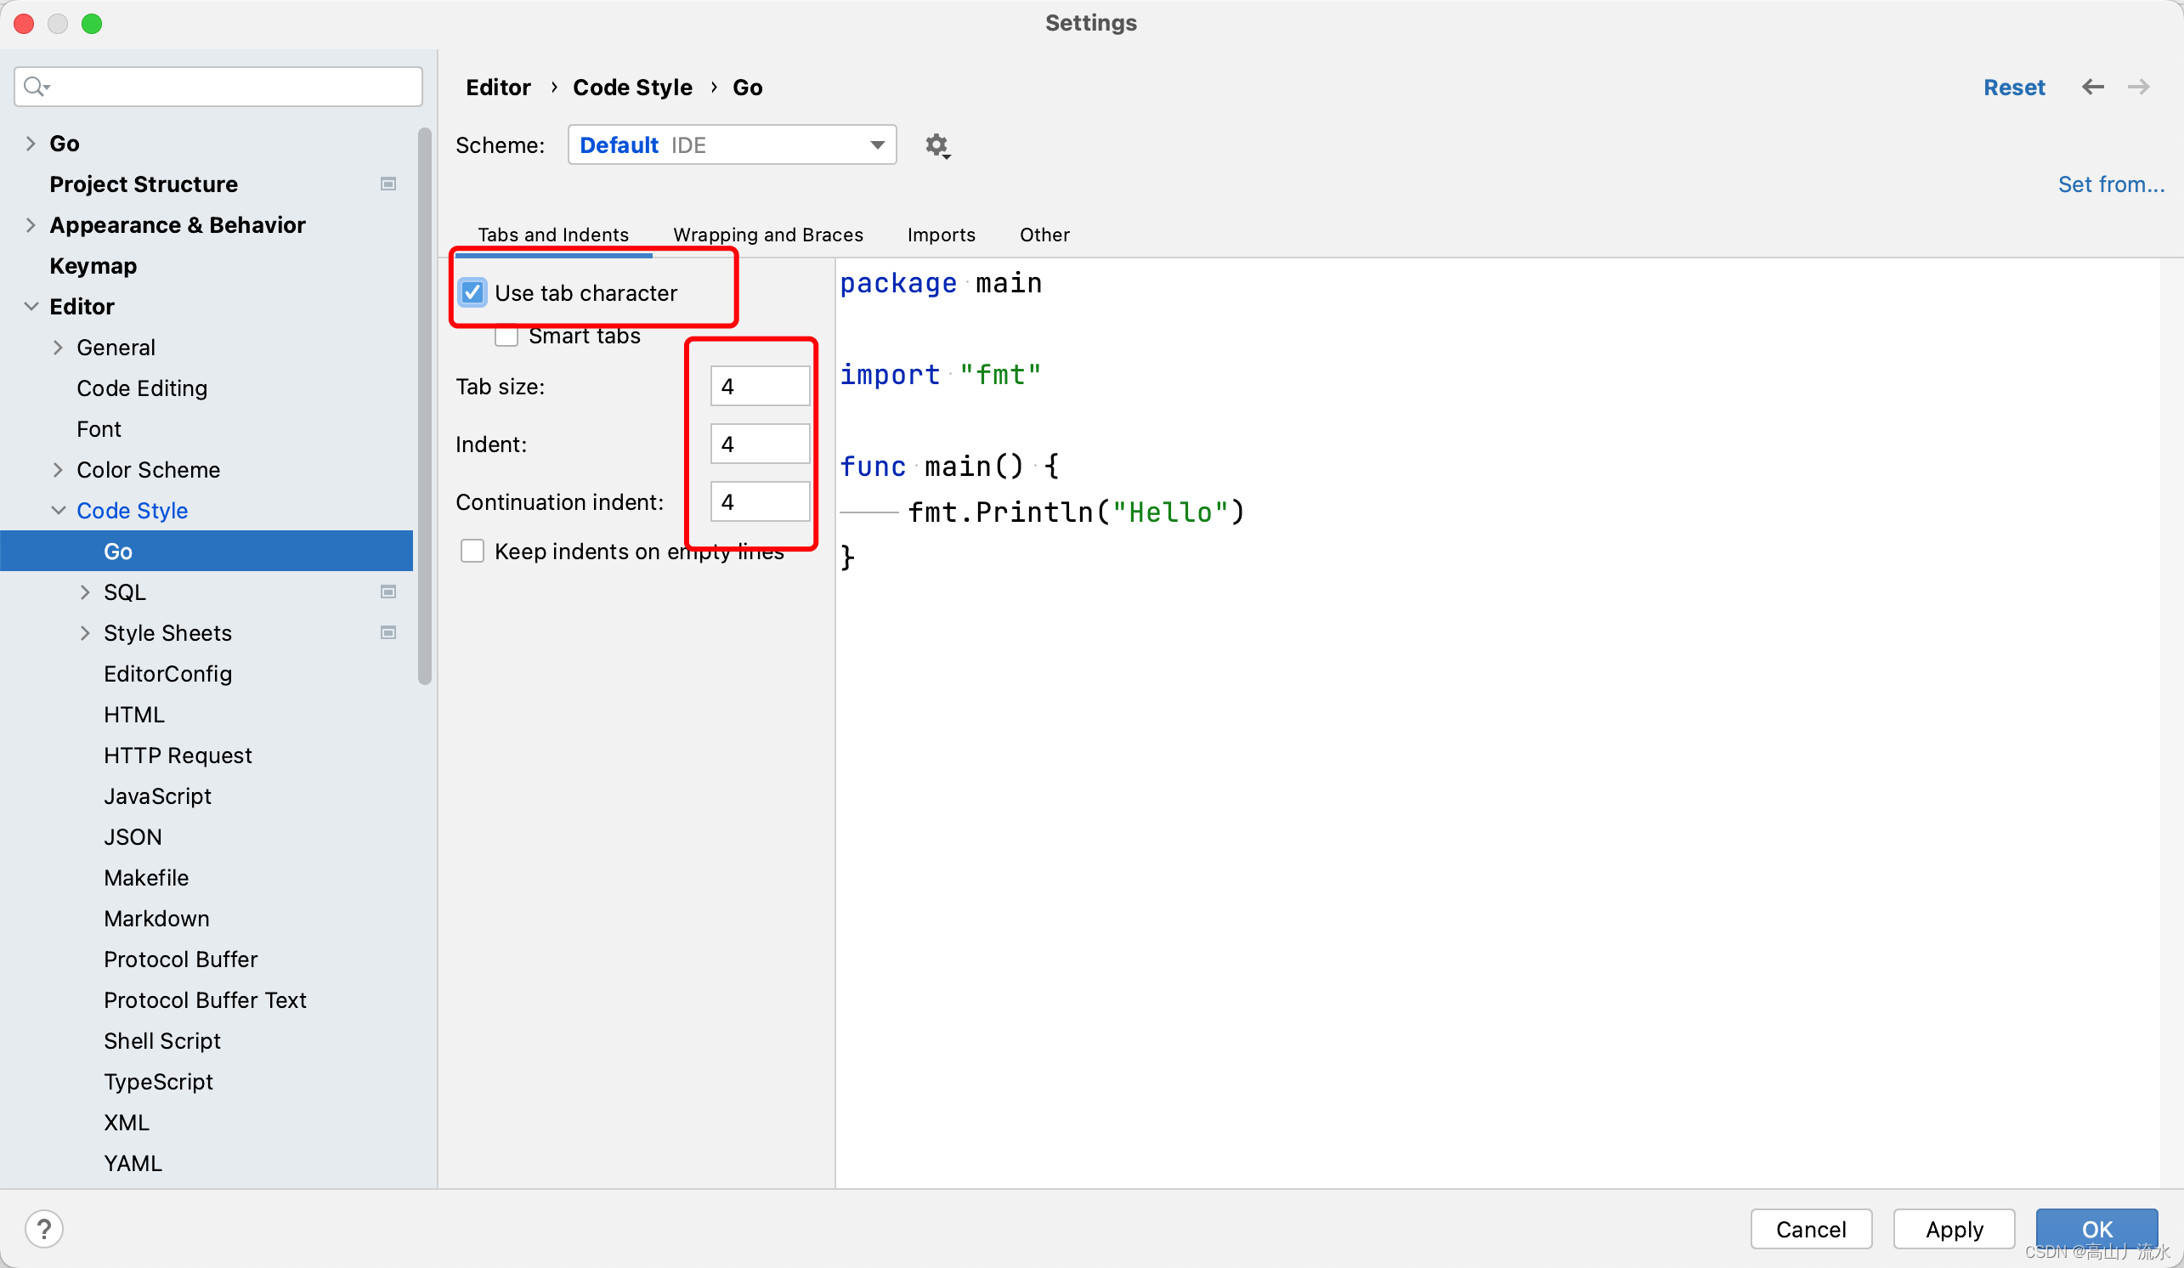Click the Reset button in top right
Viewport: 2184px width, 1268px height.
click(2015, 88)
